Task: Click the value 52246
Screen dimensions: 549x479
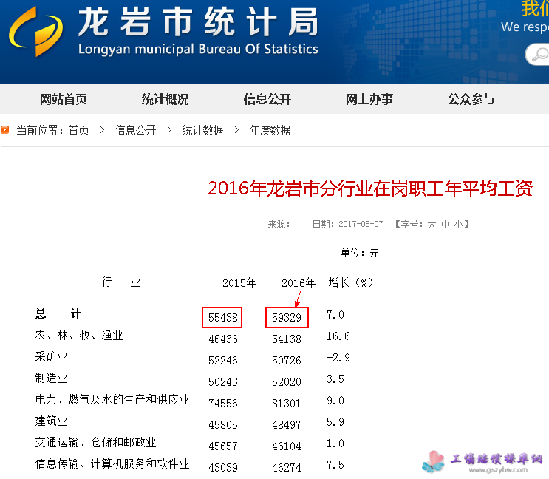Action: point(222,360)
